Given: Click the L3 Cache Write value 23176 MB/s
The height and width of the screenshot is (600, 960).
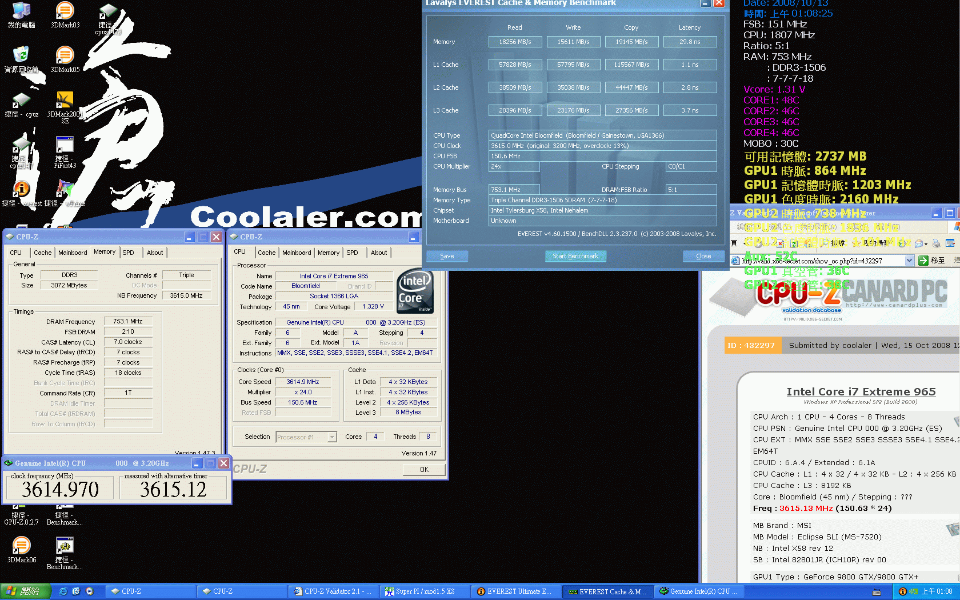Looking at the screenshot, I should 573,110.
